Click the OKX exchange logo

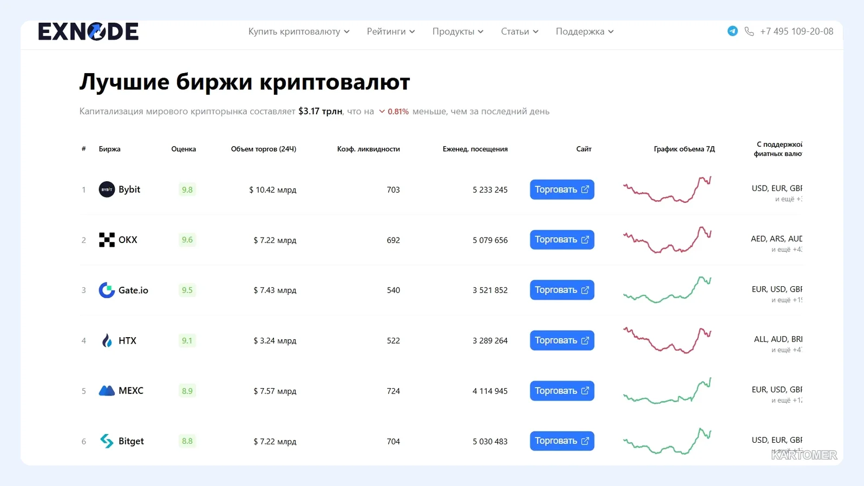pos(107,240)
